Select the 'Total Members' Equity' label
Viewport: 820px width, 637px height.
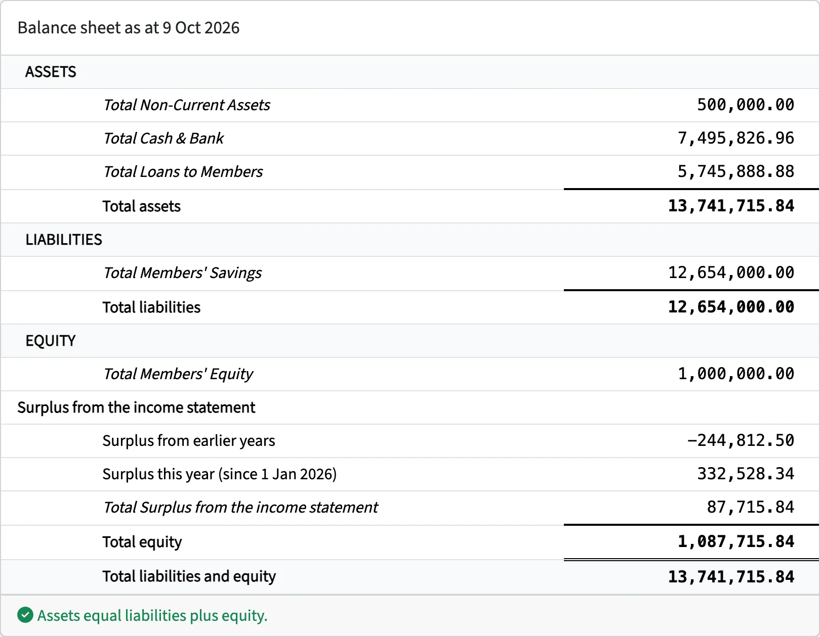(x=178, y=374)
